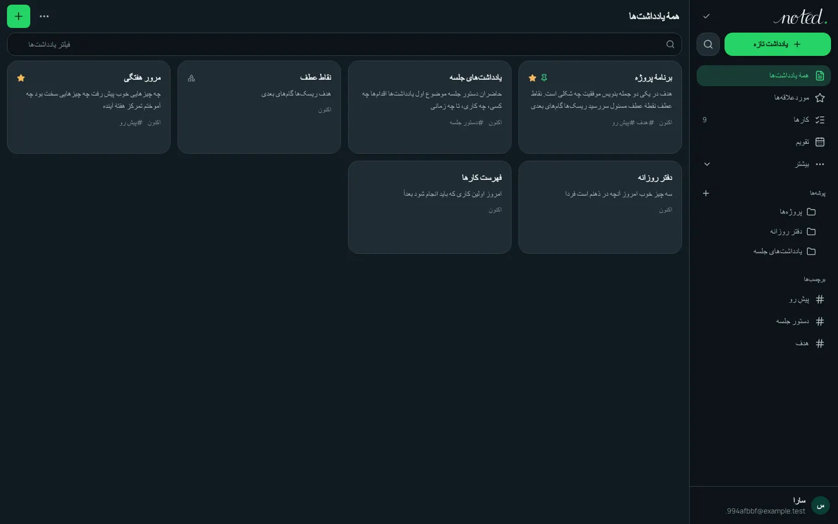Screen dimensions: 838x524
Task: Open the کارها tasks section
Action: [x=764, y=120]
